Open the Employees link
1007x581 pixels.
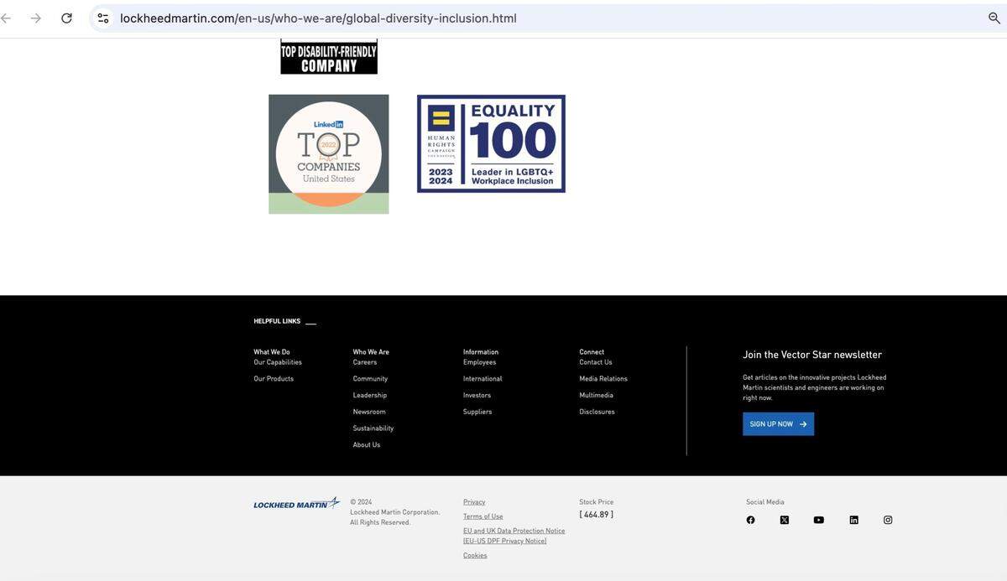click(479, 362)
